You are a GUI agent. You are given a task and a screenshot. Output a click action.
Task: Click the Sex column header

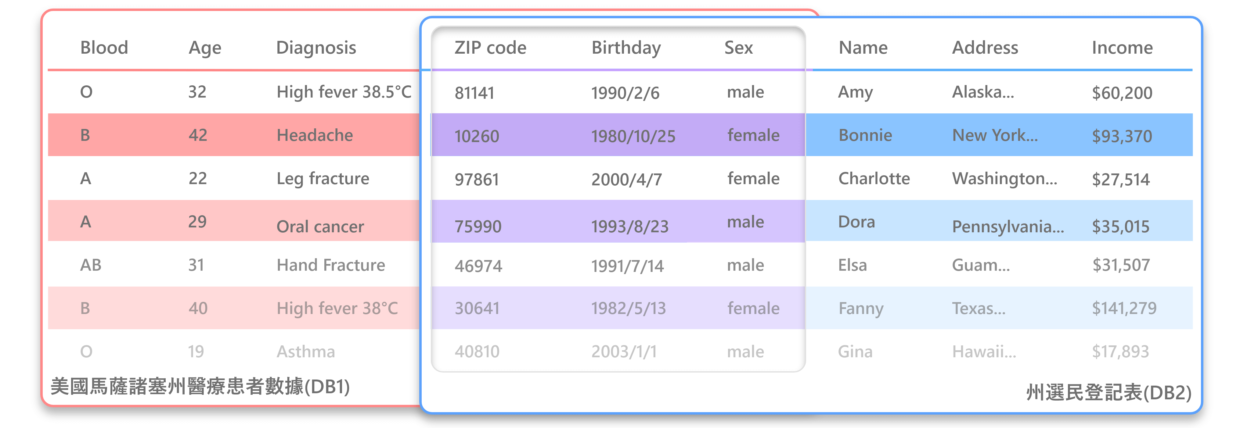(x=738, y=48)
